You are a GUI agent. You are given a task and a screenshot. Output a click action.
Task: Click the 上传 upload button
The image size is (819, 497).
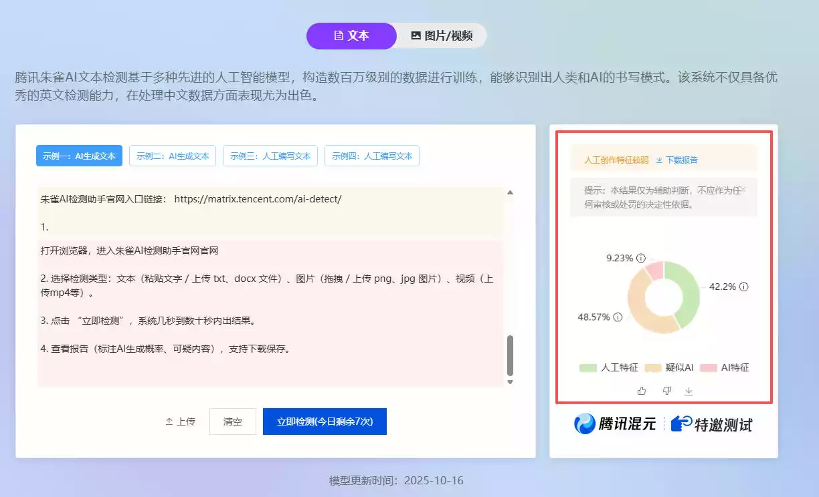pos(180,422)
